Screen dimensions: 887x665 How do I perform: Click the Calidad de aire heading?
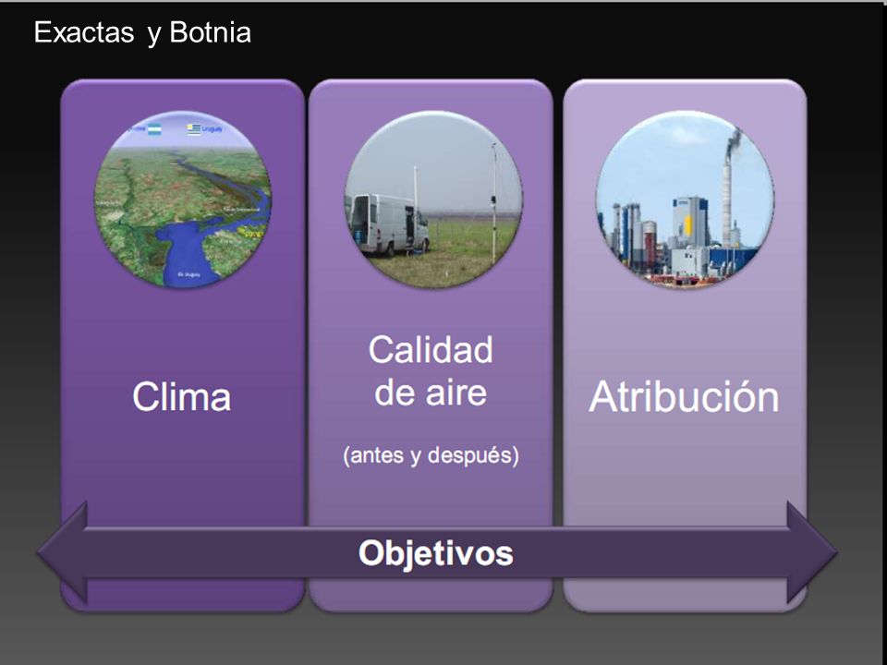[x=431, y=371]
